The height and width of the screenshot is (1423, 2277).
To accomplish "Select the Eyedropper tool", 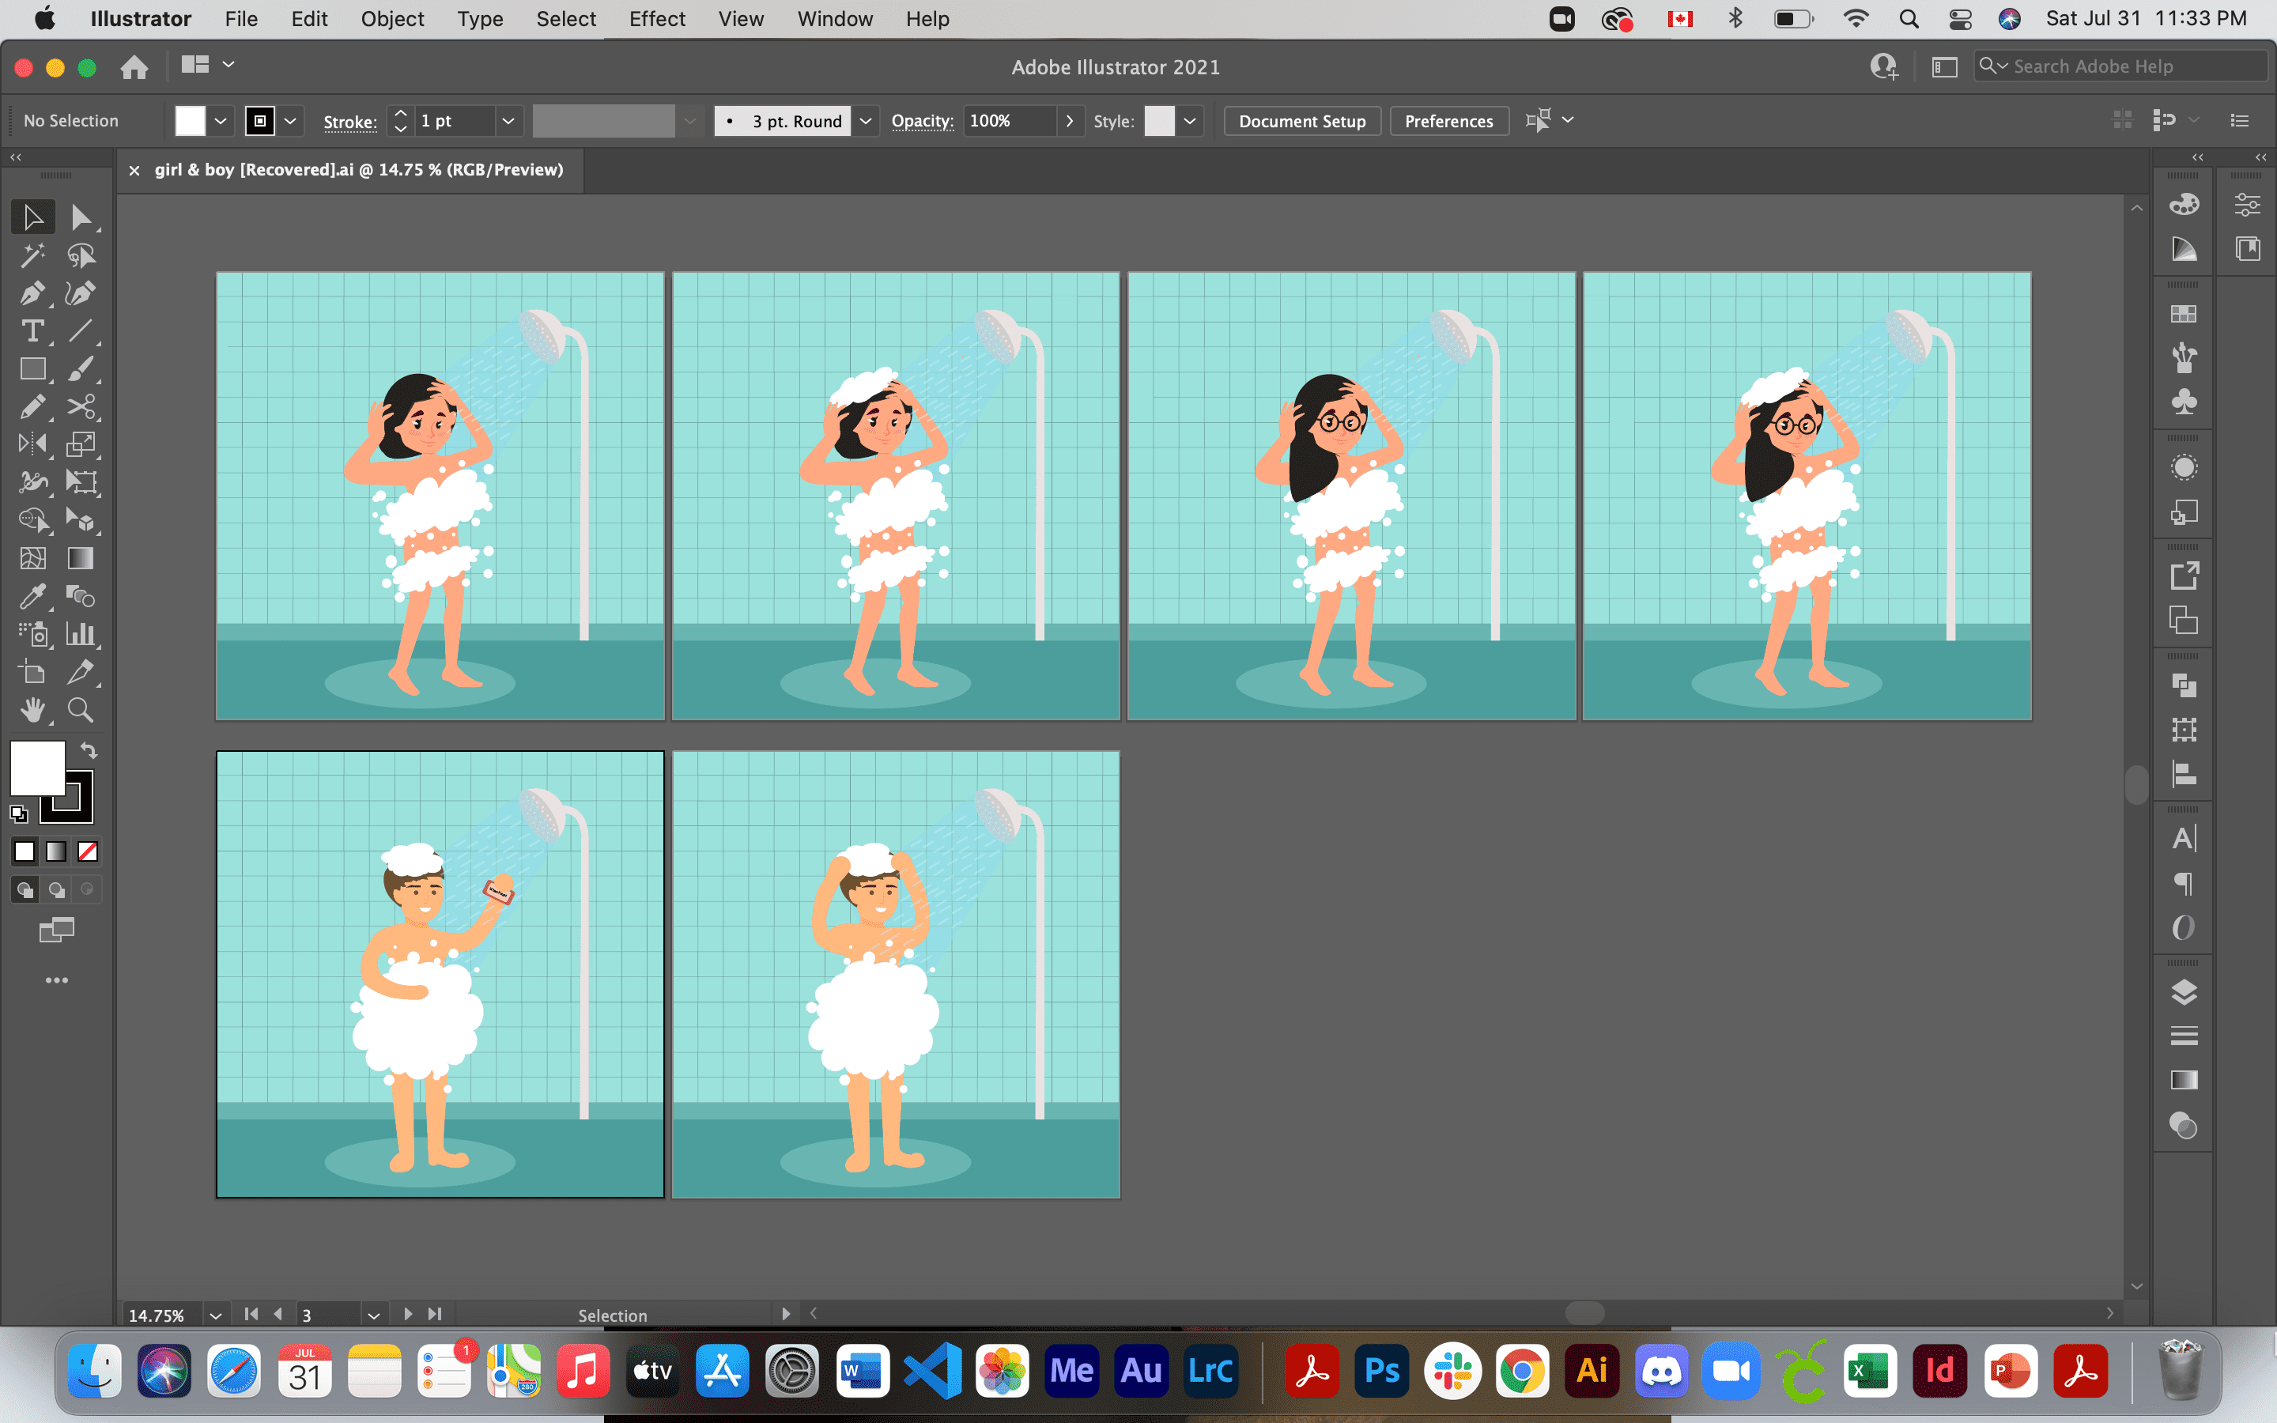I will (33, 596).
